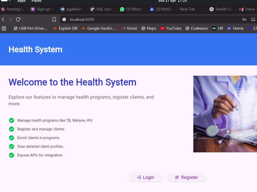
Task: Open the Maps bookmark
Action: point(149,28)
